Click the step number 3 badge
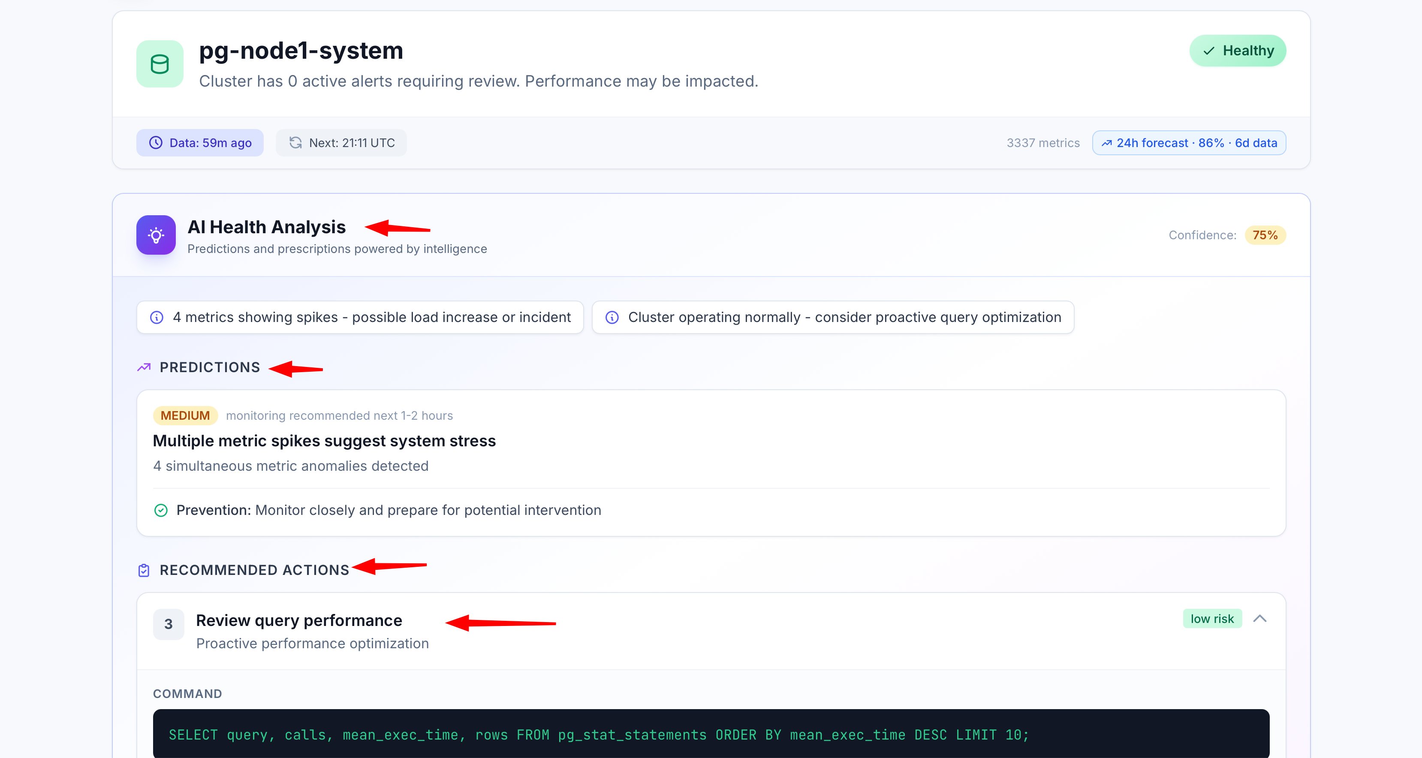Screen dimensions: 1422x758 [x=169, y=624]
